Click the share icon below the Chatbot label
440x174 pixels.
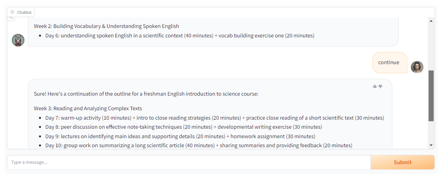[11, 18]
